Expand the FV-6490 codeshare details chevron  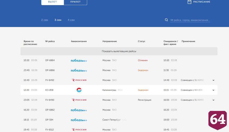tap(213, 100)
